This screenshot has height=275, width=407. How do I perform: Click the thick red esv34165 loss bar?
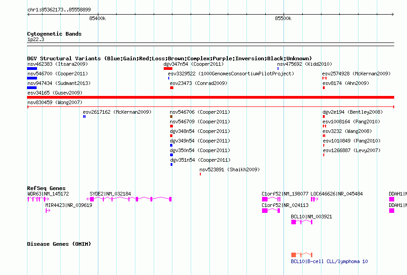pyautogui.click(x=210, y=97)
